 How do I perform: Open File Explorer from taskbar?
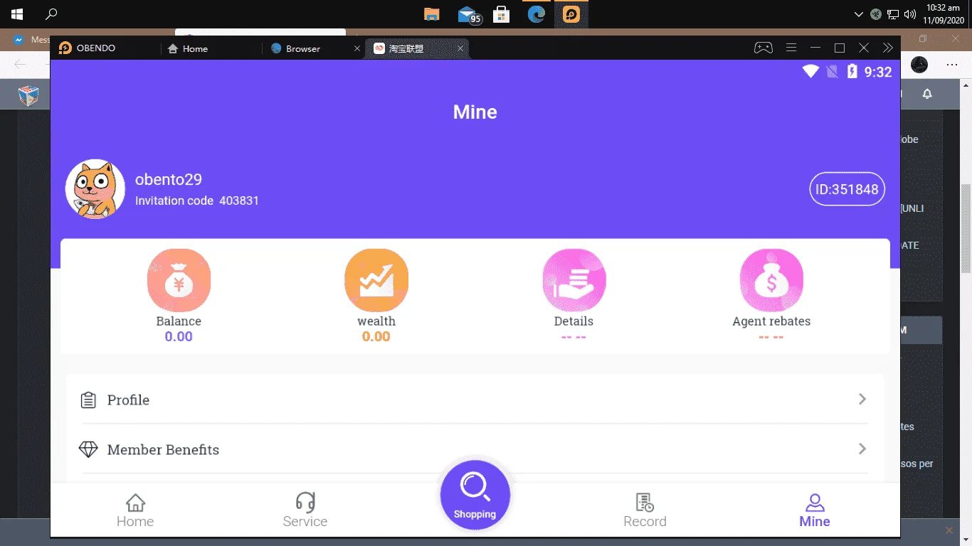click(431, 14)
